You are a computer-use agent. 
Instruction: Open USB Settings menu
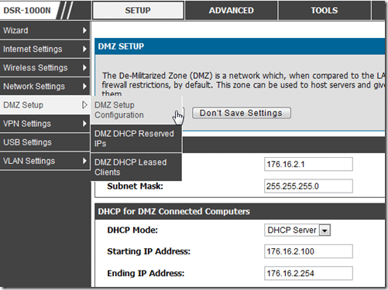click(45, 142)
